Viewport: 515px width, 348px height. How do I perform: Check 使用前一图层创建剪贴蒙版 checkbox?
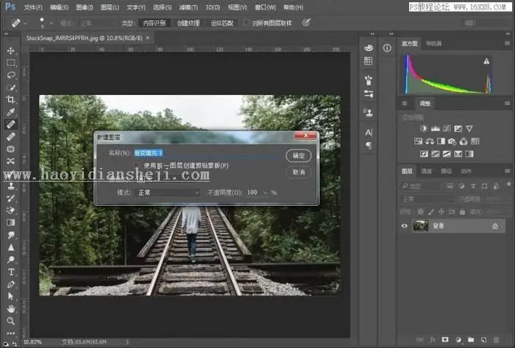point(137,166)
